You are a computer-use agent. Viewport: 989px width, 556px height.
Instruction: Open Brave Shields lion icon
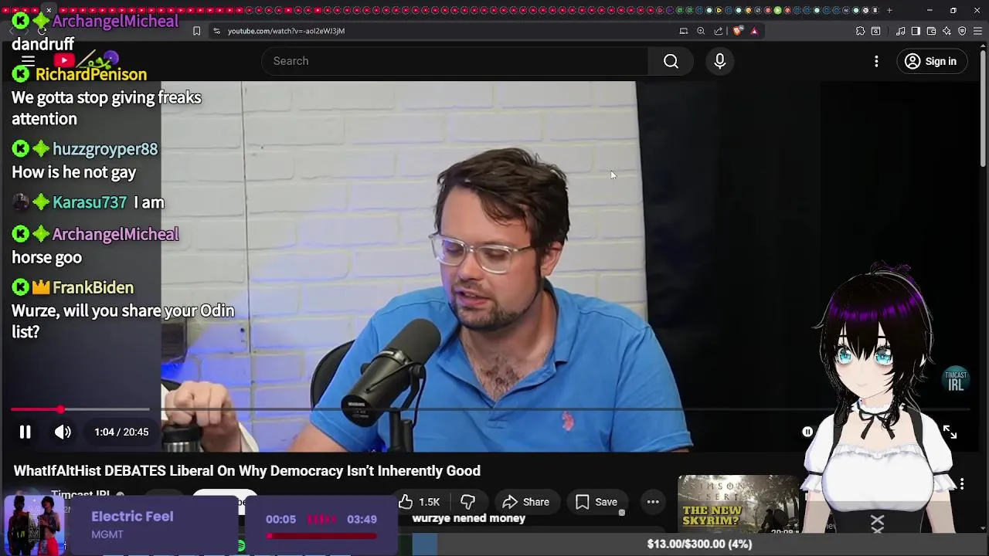click(738, 31)
